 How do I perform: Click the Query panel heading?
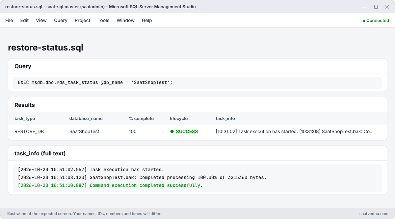pyautogui.click(x=23, y=66)
